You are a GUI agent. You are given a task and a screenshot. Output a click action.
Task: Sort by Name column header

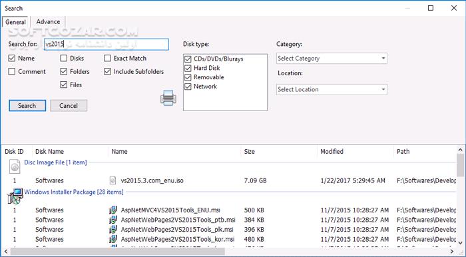pyautogui.click(x=119, y=152)
